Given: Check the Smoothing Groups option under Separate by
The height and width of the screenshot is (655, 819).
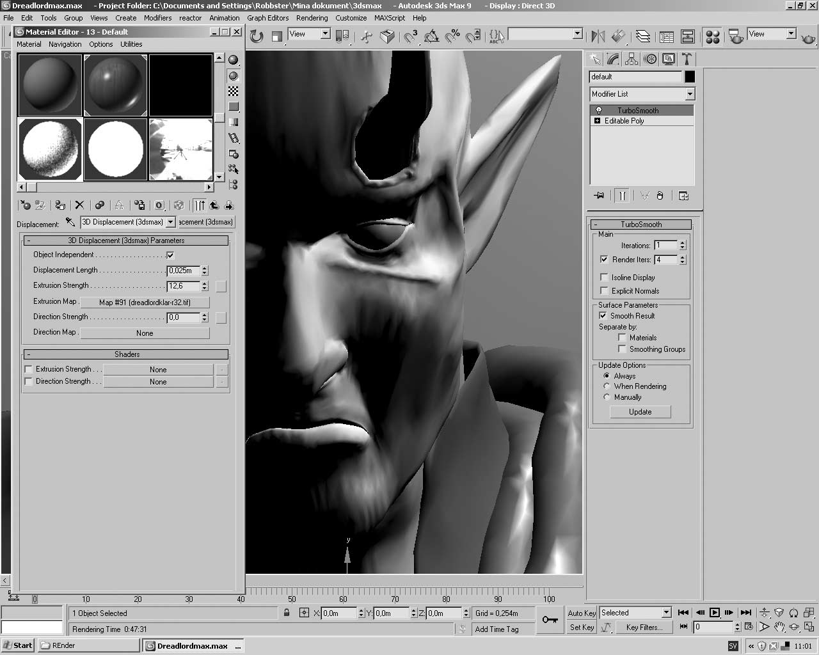Looking at the screenshot, I should point(621,348).
